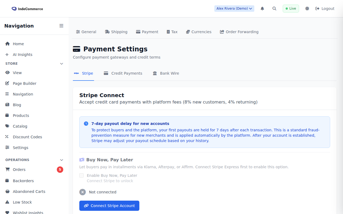Click the Bank Wire building icon

click(x=155, y=73)
